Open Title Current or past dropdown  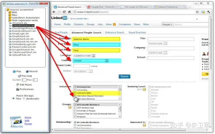(157, 44)
